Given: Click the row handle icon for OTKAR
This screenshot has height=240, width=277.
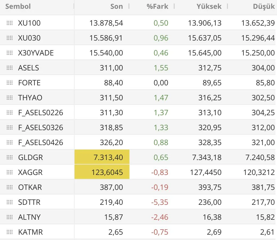Looking at the screenshot, I should 10,187.
